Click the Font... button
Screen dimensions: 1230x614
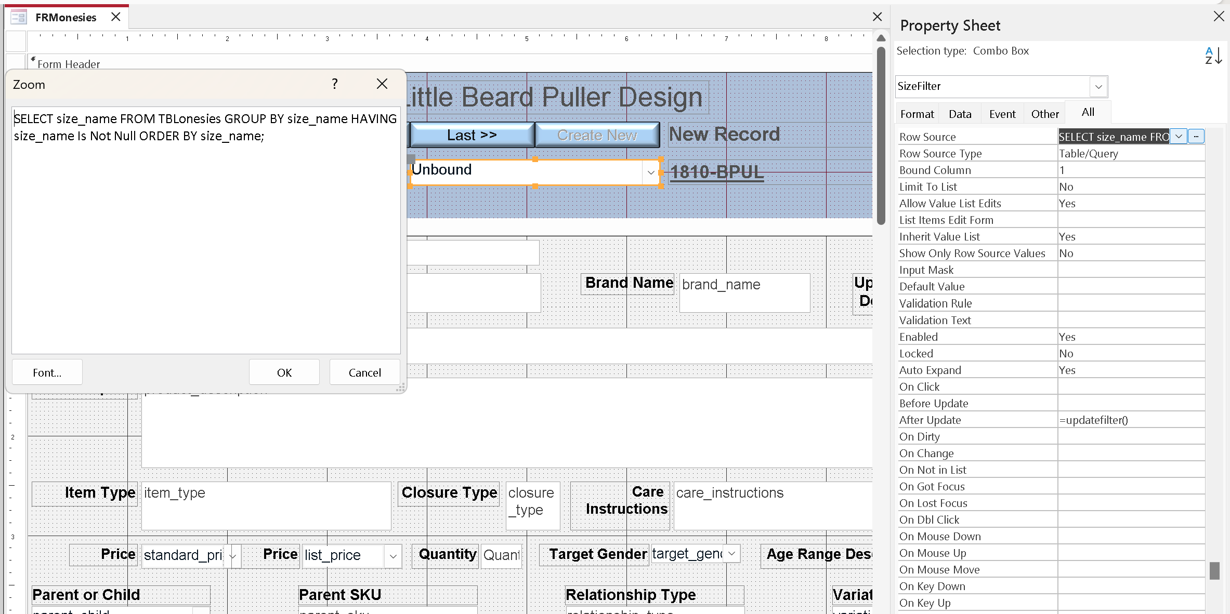pos(47,372)
